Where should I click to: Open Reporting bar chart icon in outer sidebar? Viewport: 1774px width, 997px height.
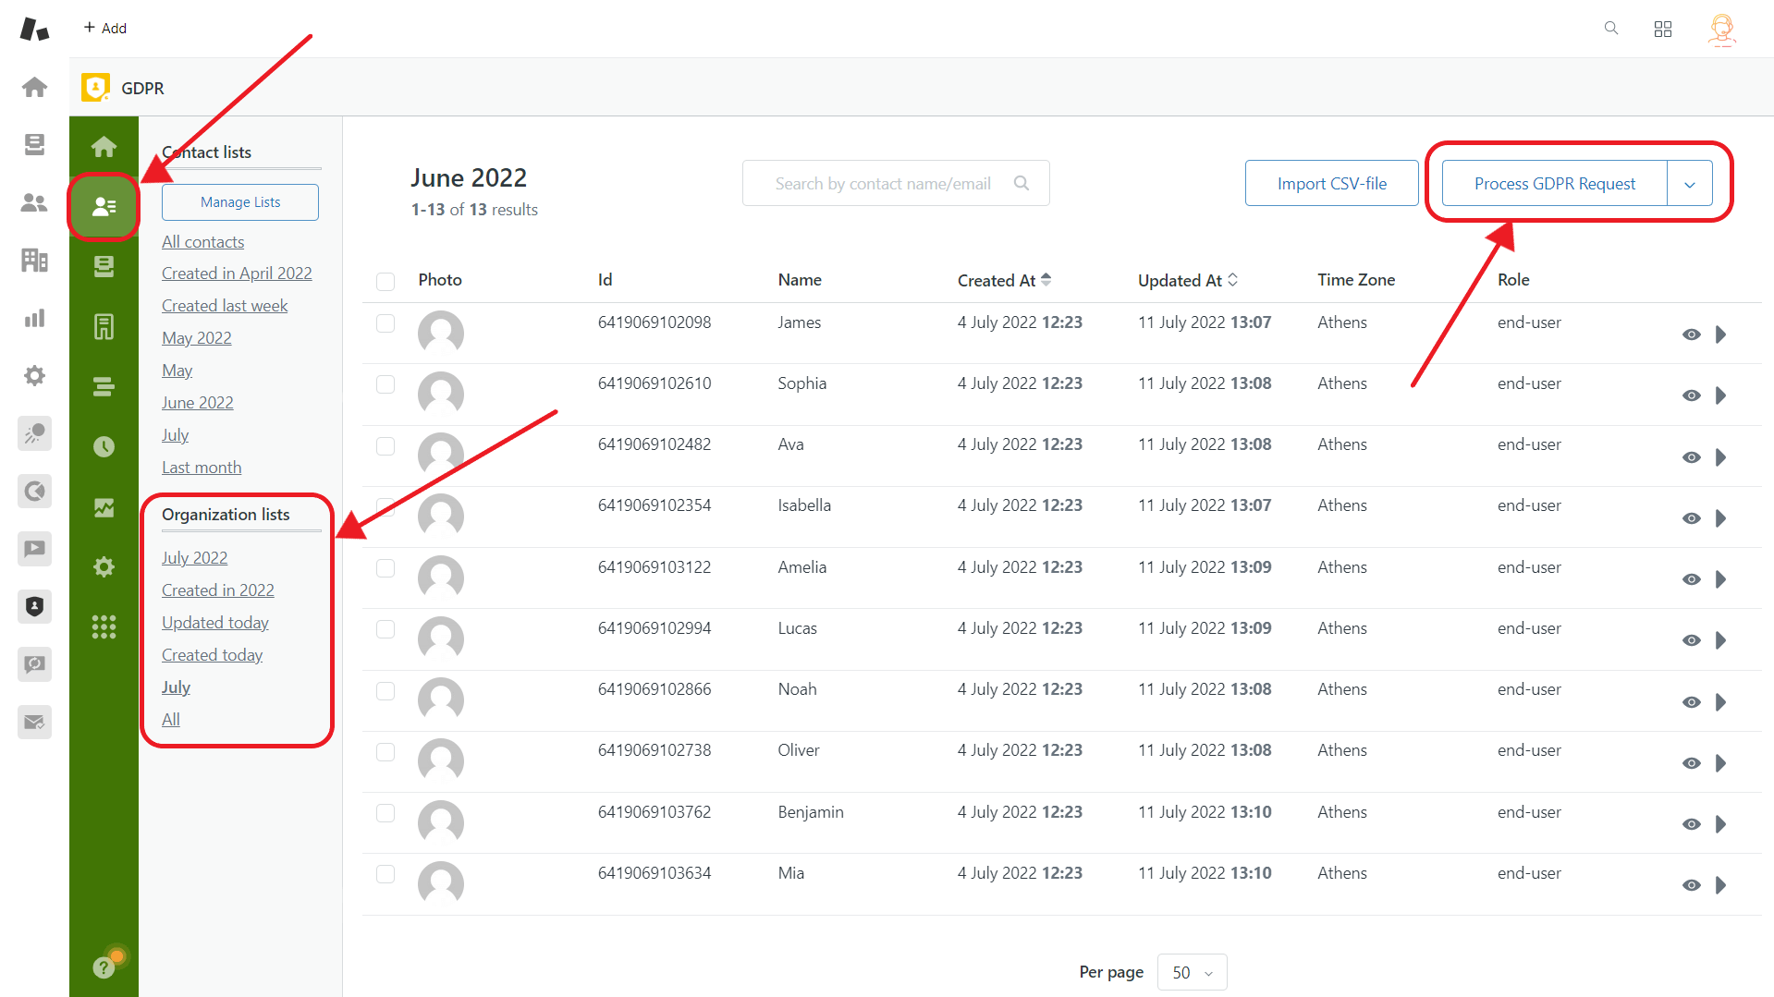(34, 318)
